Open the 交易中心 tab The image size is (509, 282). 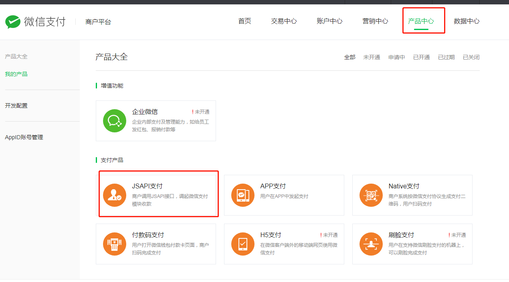click(284, 21)
